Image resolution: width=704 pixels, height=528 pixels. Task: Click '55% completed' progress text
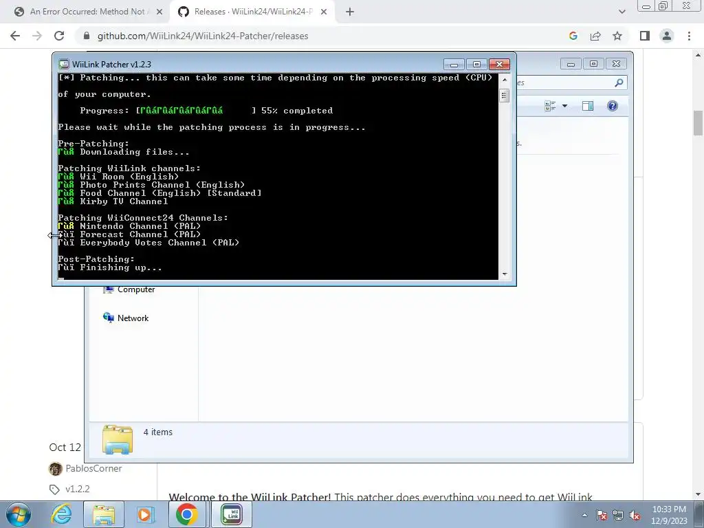[x=297, y=111]
